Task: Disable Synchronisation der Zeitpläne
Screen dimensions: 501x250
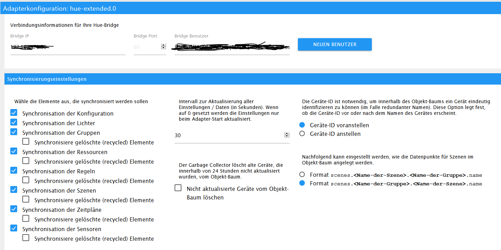Action: pos(14,209)
